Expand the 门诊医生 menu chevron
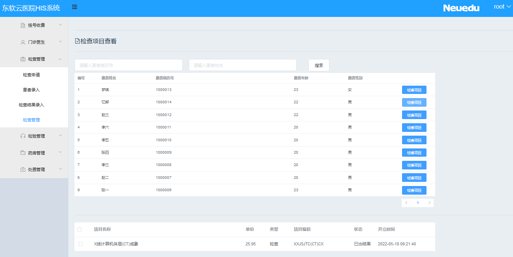Image resolution: width=513 pixels, height=257 pixels. (61, 42)
